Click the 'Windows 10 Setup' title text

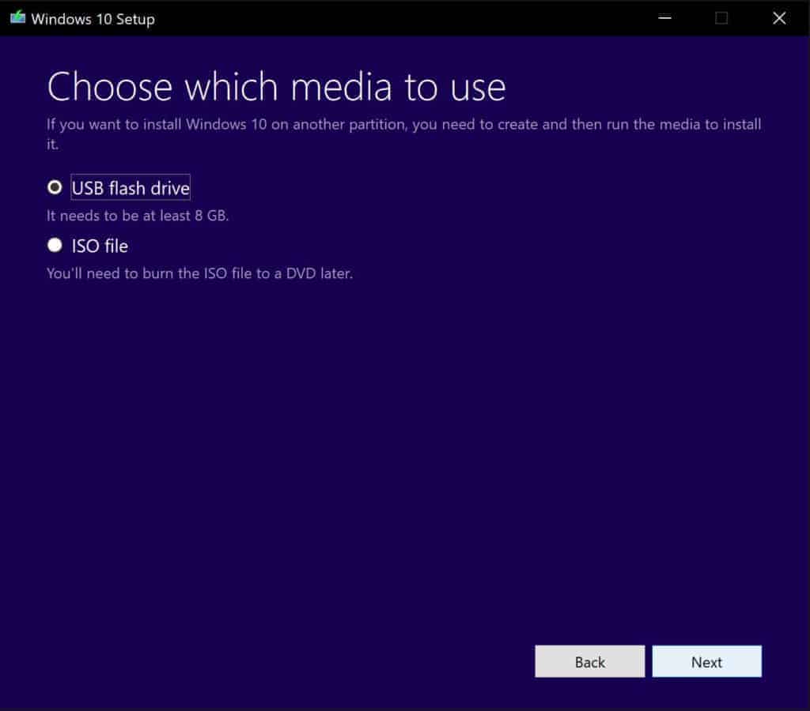(x=93, y=19)
